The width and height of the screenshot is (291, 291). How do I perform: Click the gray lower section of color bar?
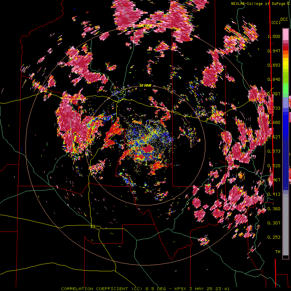286,225
